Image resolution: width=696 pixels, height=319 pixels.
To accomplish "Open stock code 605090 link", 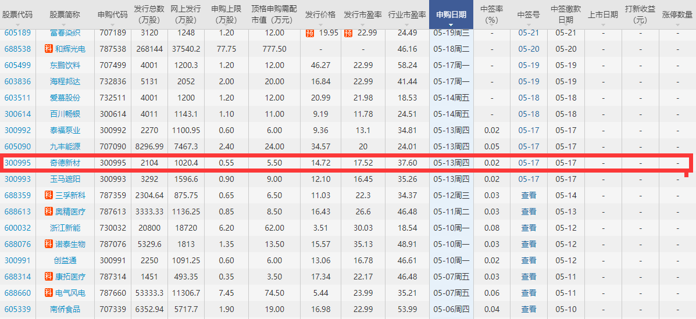I will coord(17,146).
